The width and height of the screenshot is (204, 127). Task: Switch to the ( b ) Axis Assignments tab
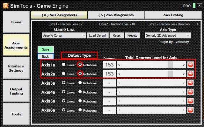click(x=116, y=15)
